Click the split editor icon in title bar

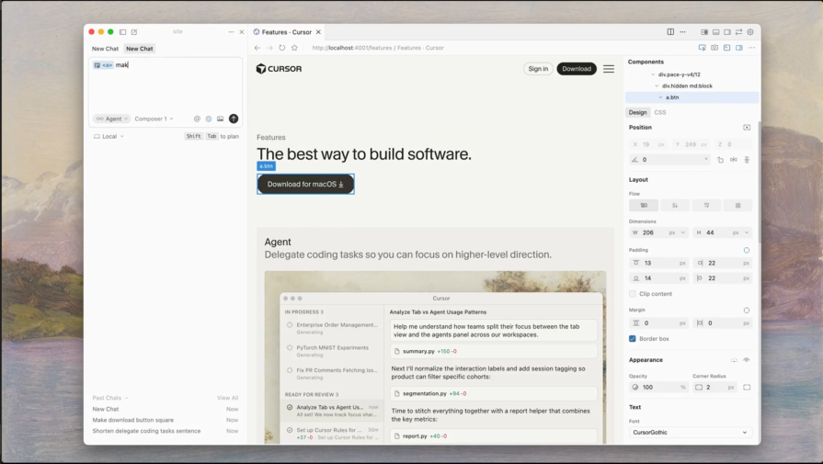tap(670, 32)
